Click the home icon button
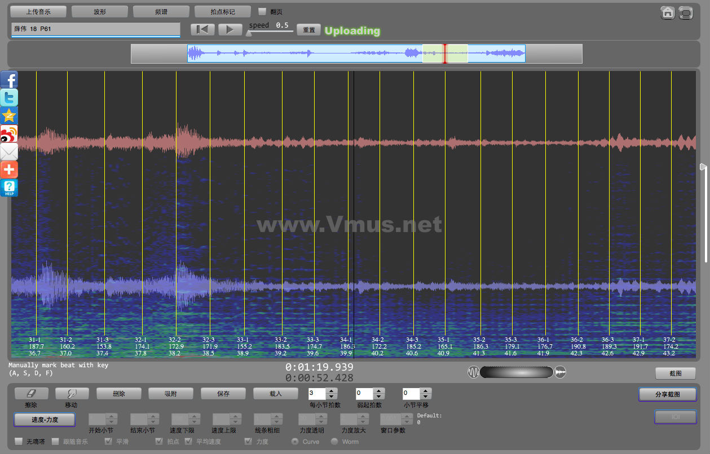Screen dimensions: 710x454 pos(668,12)
